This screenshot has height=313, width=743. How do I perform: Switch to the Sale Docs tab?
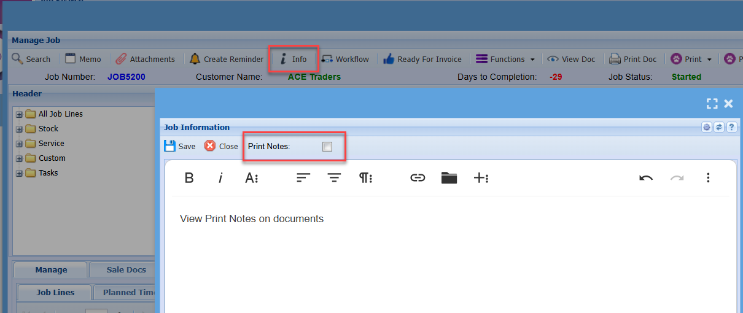coord(123,270)
